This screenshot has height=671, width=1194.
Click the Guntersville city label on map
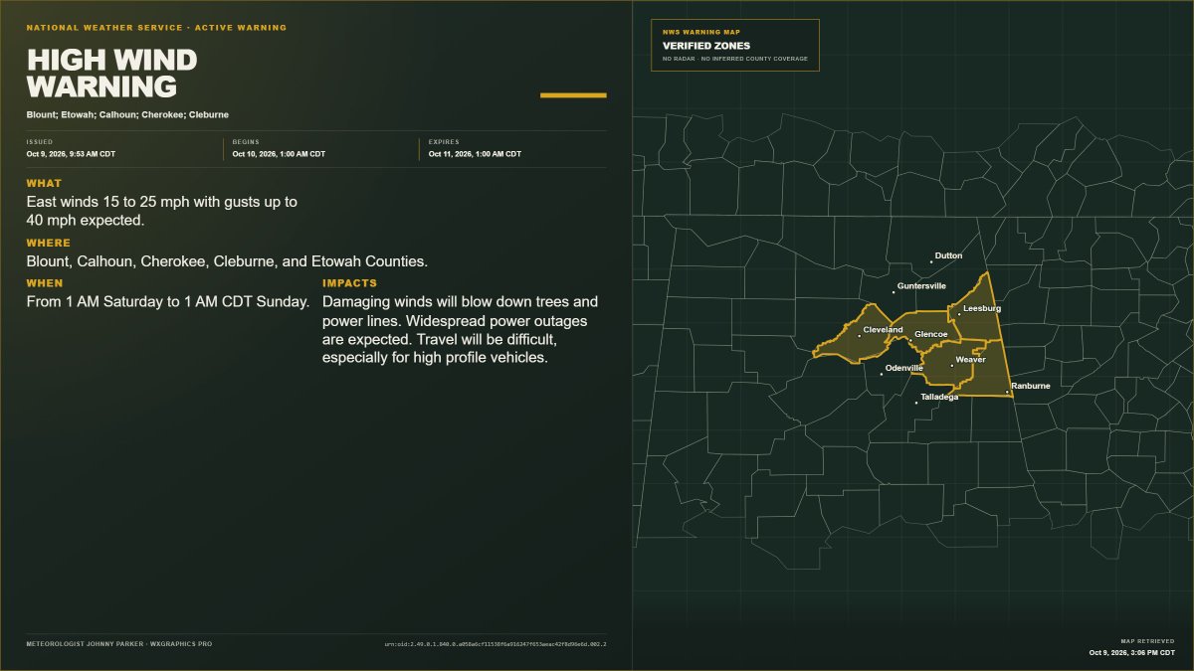tap(921, 286)
